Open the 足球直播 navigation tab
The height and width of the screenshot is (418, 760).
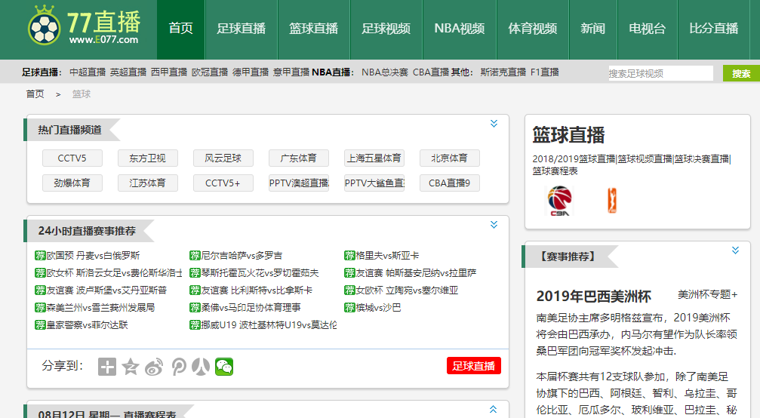coord(241,29)
